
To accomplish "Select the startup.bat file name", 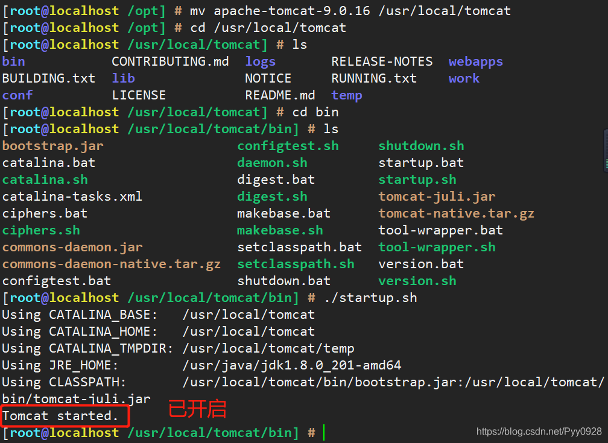I will point(421,163).
